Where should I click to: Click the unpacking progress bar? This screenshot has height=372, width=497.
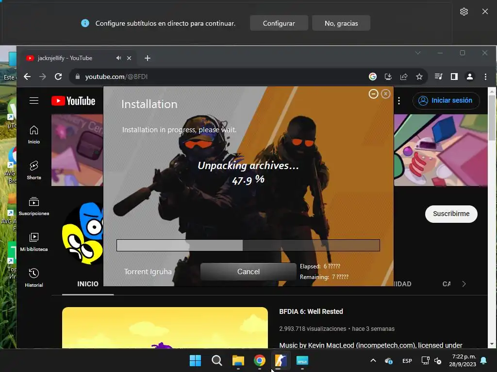248,246
